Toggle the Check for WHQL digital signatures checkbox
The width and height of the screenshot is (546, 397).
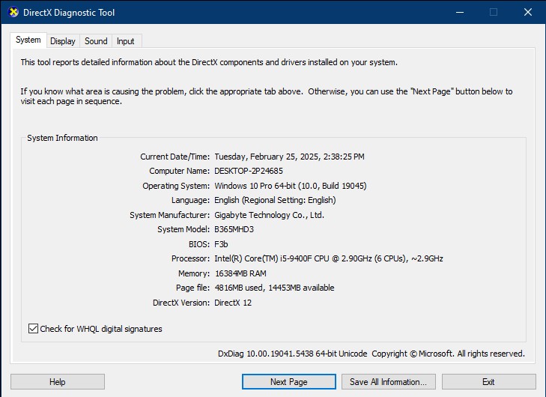click(x=33, y=329)
